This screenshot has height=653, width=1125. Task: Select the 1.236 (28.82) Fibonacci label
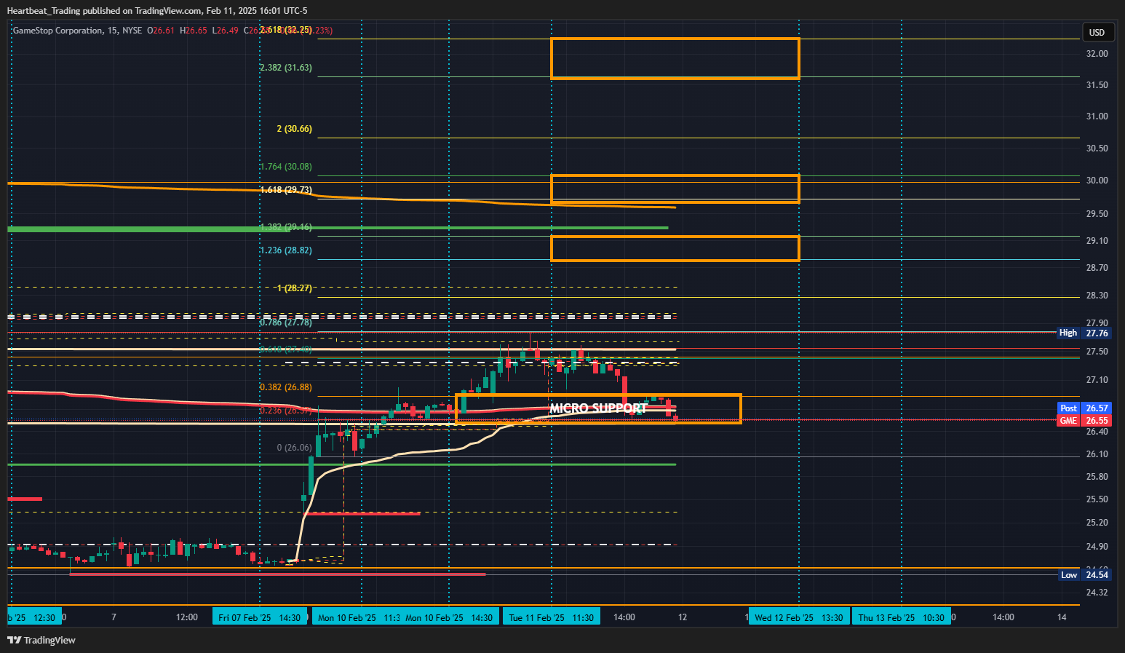(x=286, y=250)
